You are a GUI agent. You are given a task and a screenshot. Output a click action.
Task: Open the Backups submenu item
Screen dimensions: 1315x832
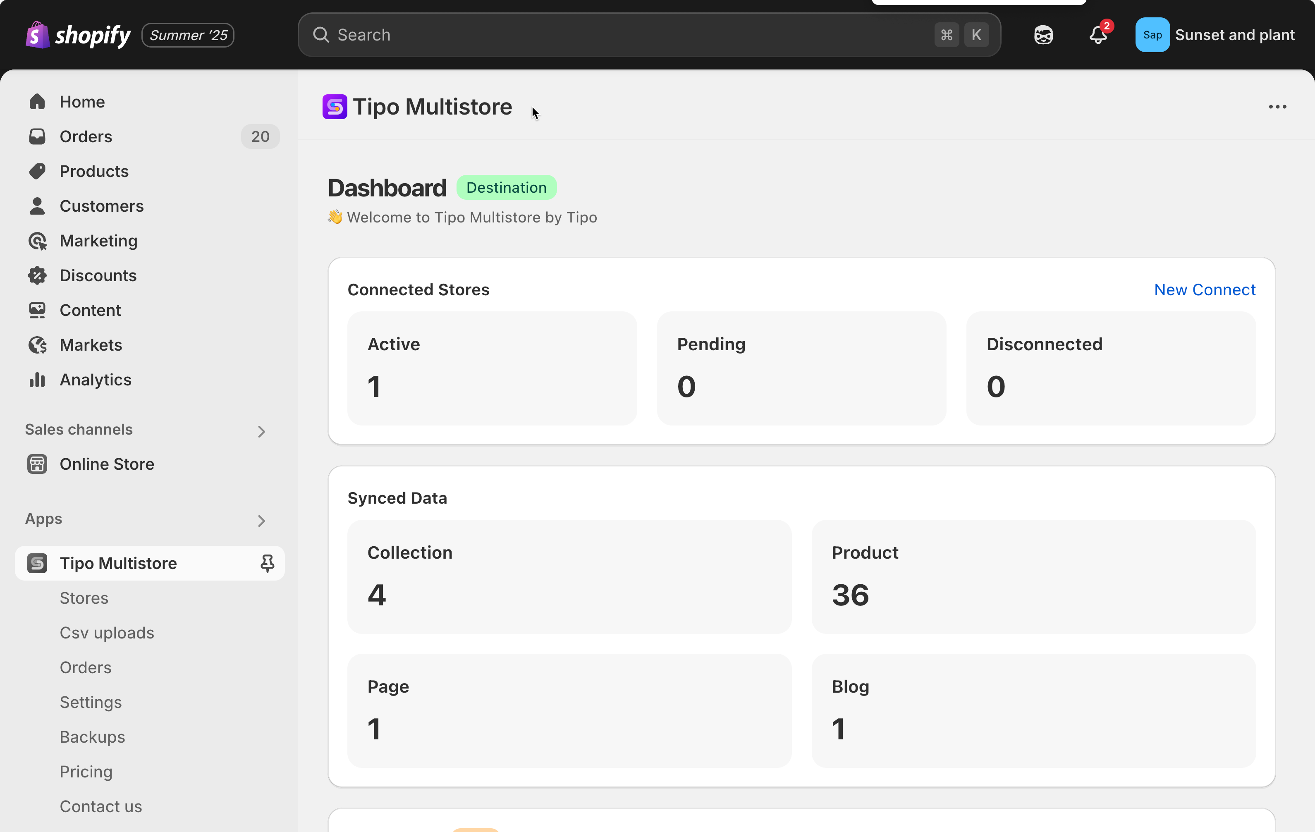pos(92,736)
